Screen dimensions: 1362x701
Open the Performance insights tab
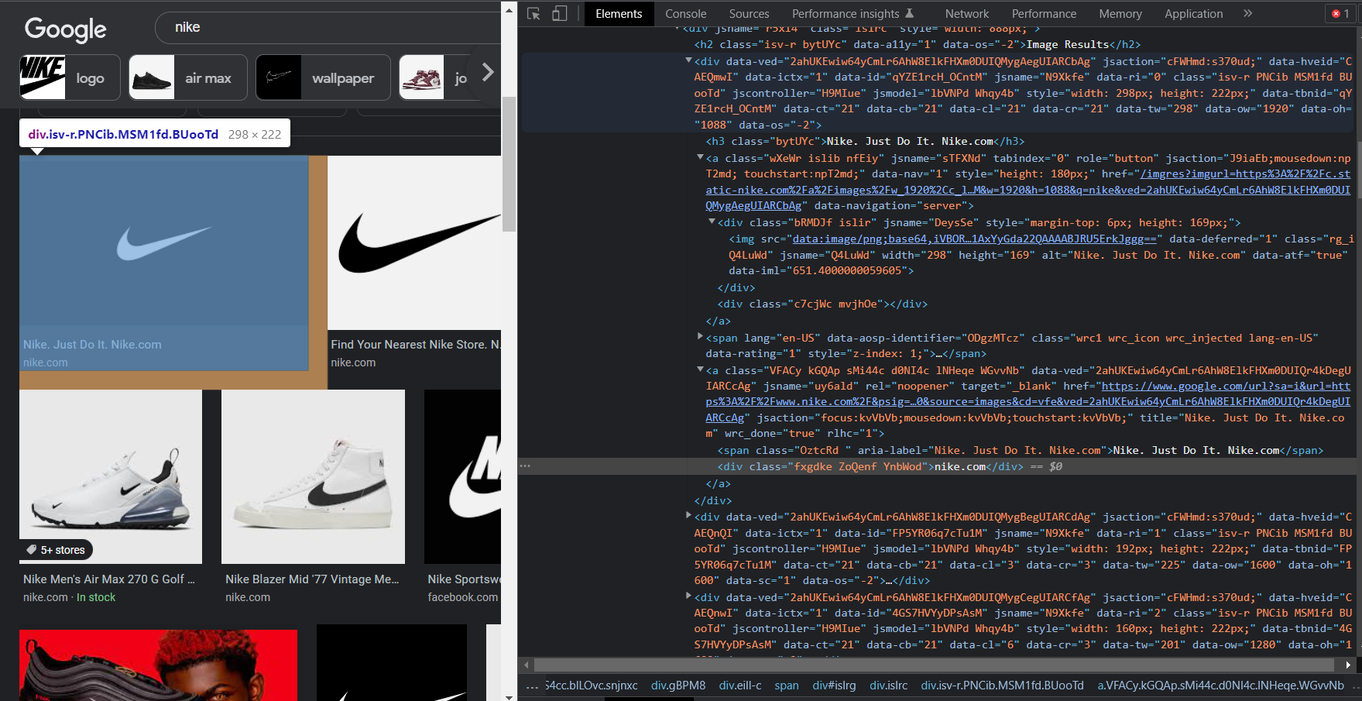[853, 14]
